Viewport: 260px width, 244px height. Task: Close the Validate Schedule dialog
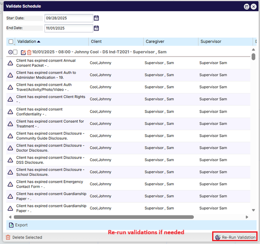point(253,7)
